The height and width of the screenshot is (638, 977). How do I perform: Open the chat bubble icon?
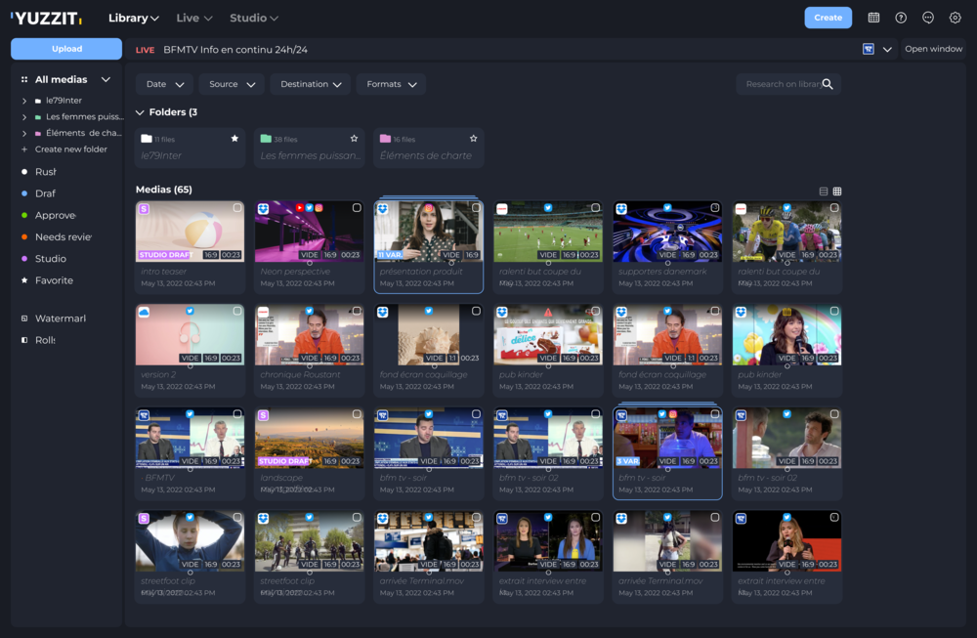928,18
